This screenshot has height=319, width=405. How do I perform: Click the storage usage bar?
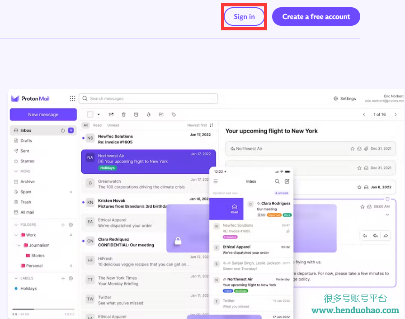[x=43, y=309]
